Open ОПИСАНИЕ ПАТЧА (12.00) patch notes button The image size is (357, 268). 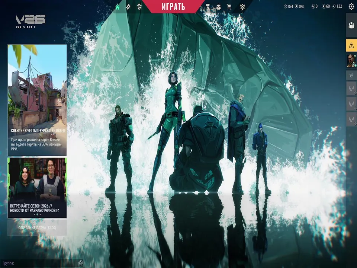37,228
